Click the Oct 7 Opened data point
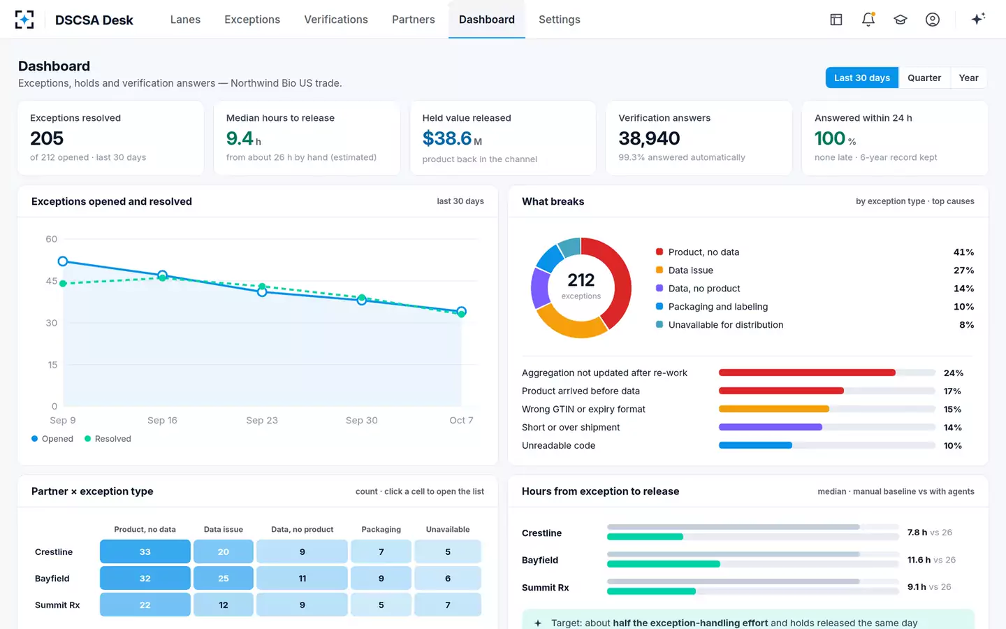Image resolution: width=1006 pixels, height=629 pixels. tap(461, 311)
